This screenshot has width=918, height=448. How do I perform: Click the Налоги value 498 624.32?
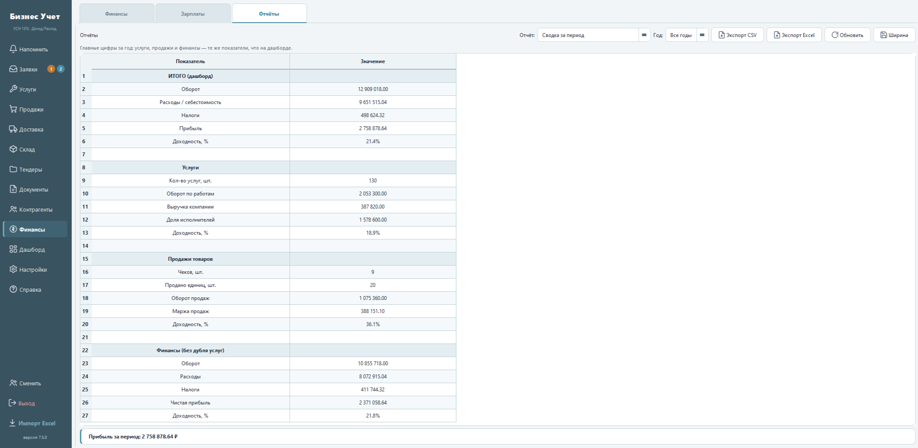pos(373,115)
